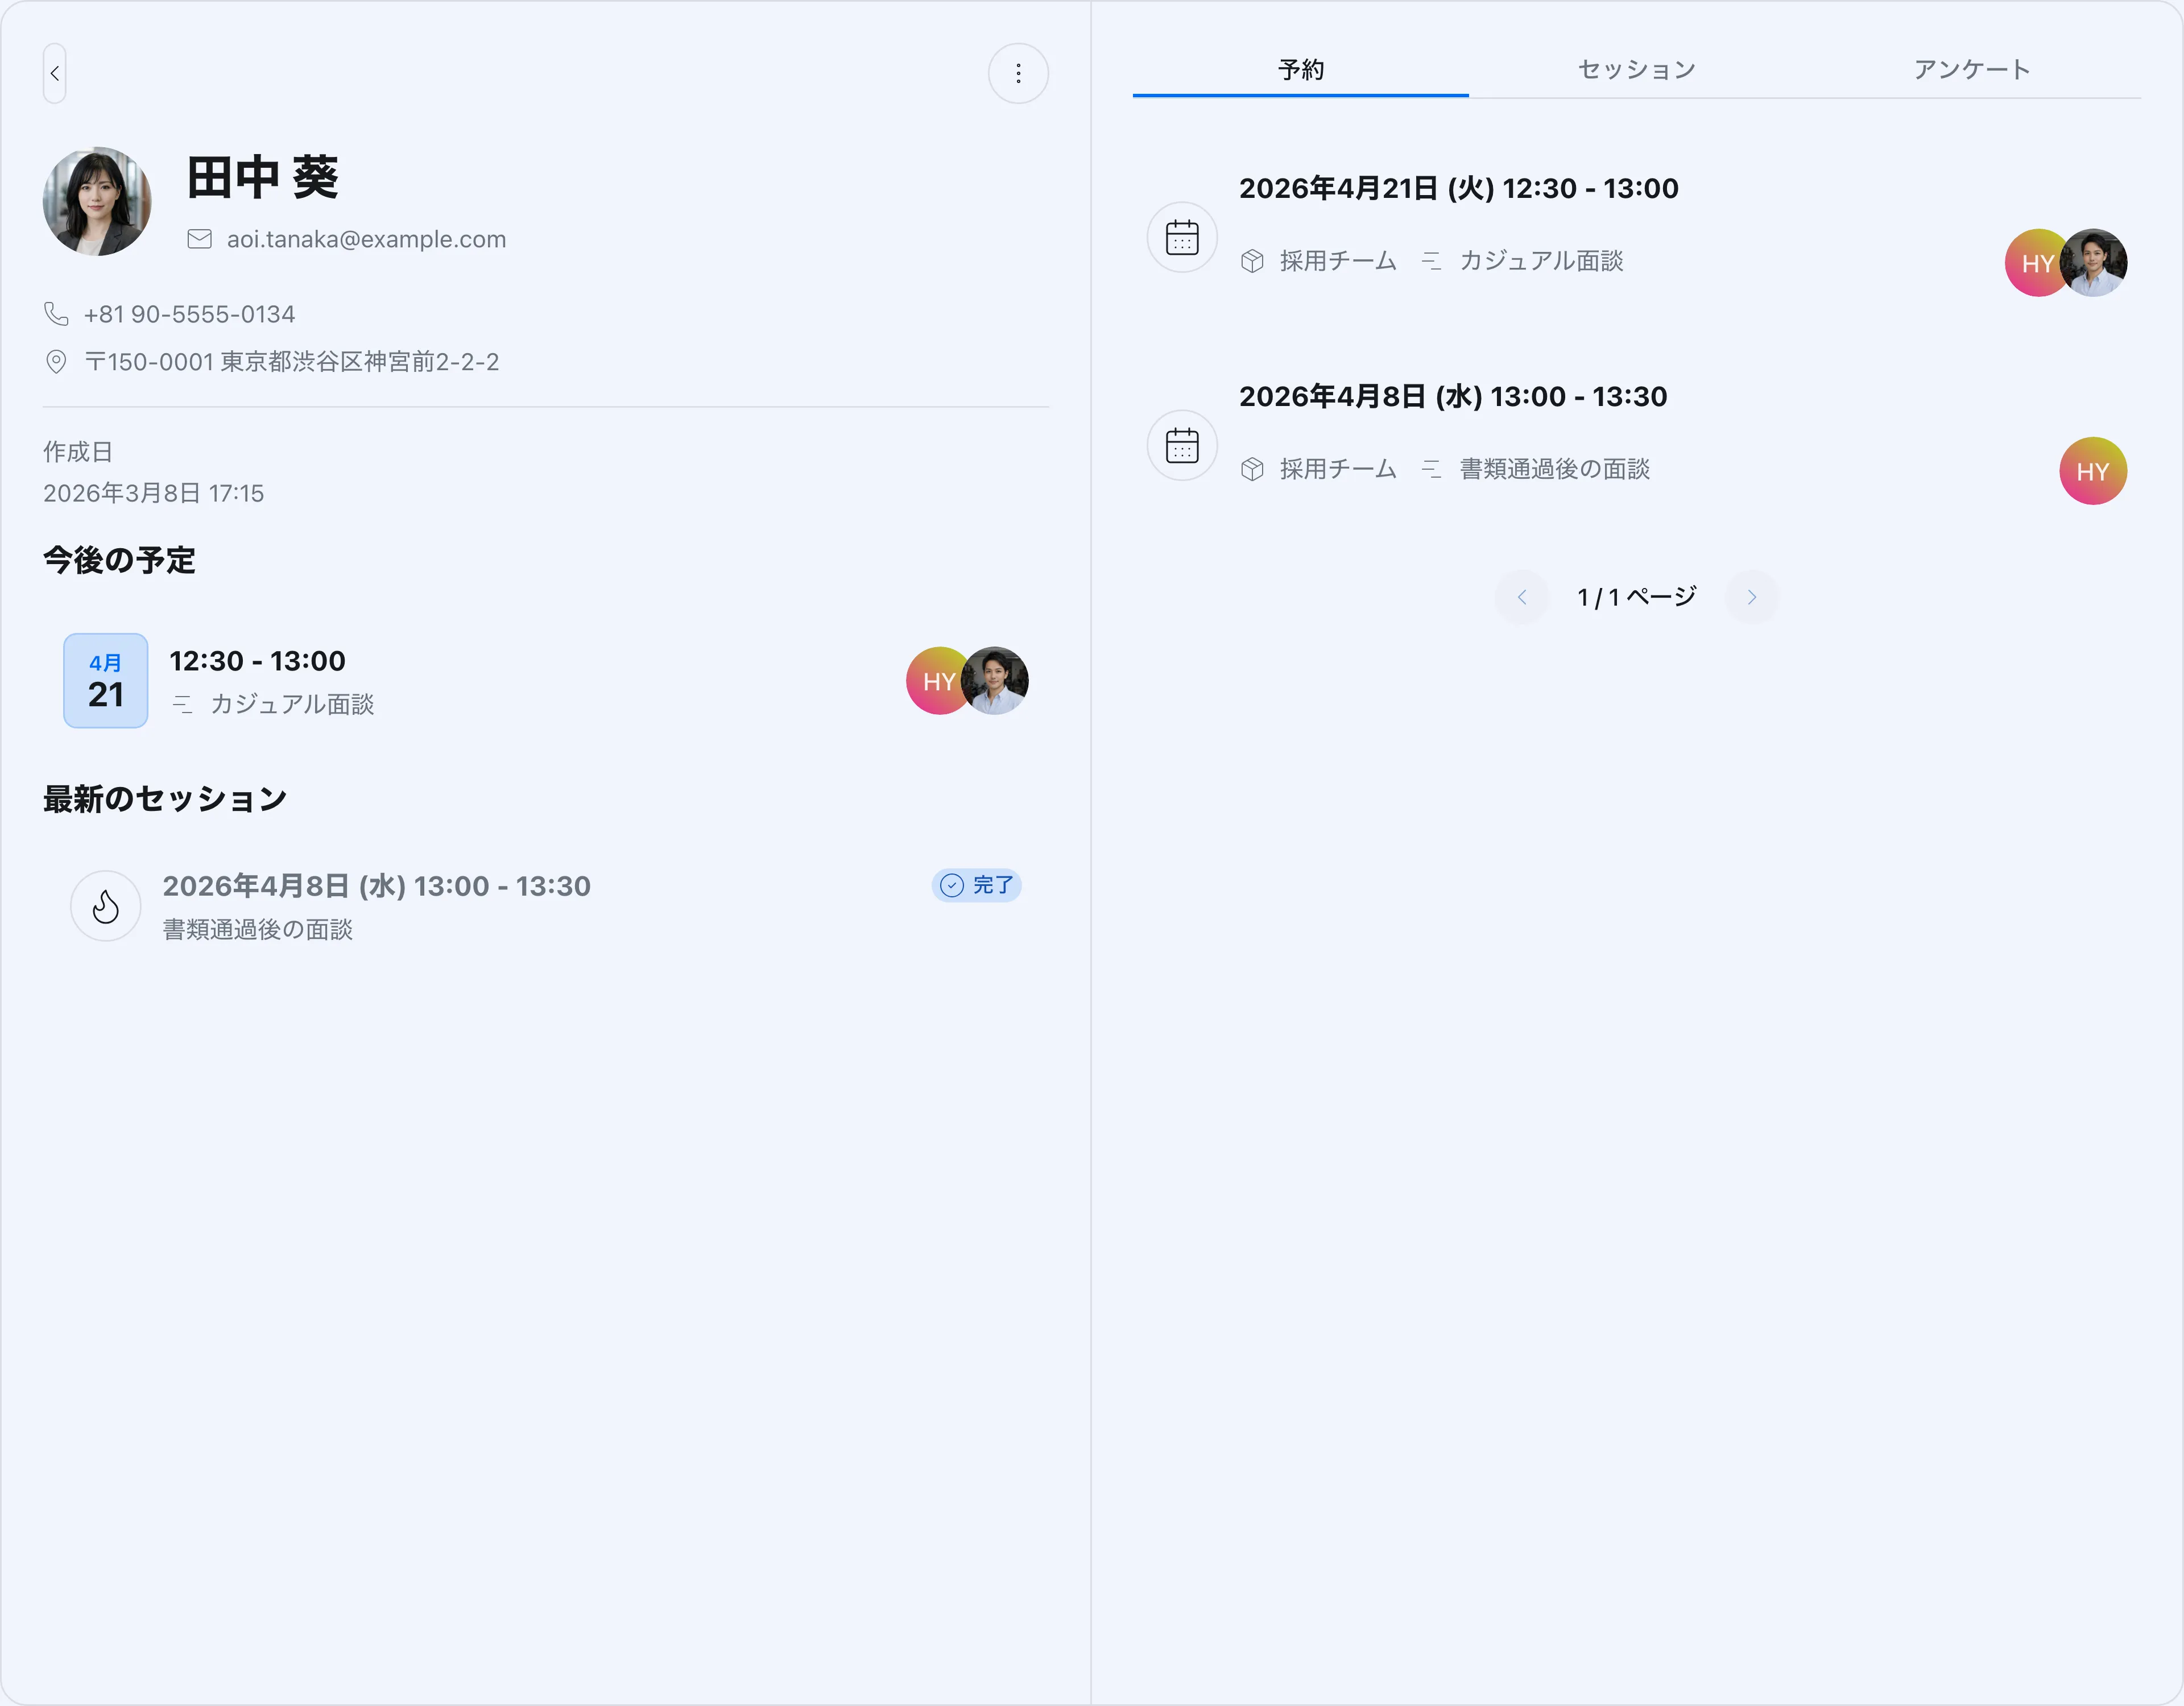This screenshot has height=1706, width=2184.
Task: Click the phone handset icon
Action: pos(56,314)
